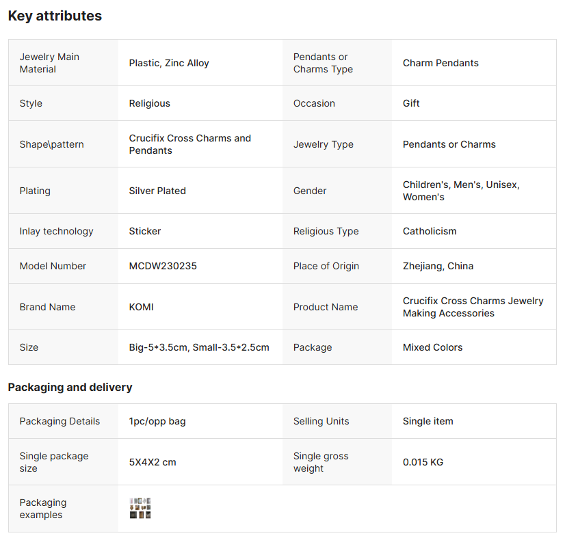Click the 5X4X2 cm package size value
This screenshot has width=565, height=540.
click(153, 462)
